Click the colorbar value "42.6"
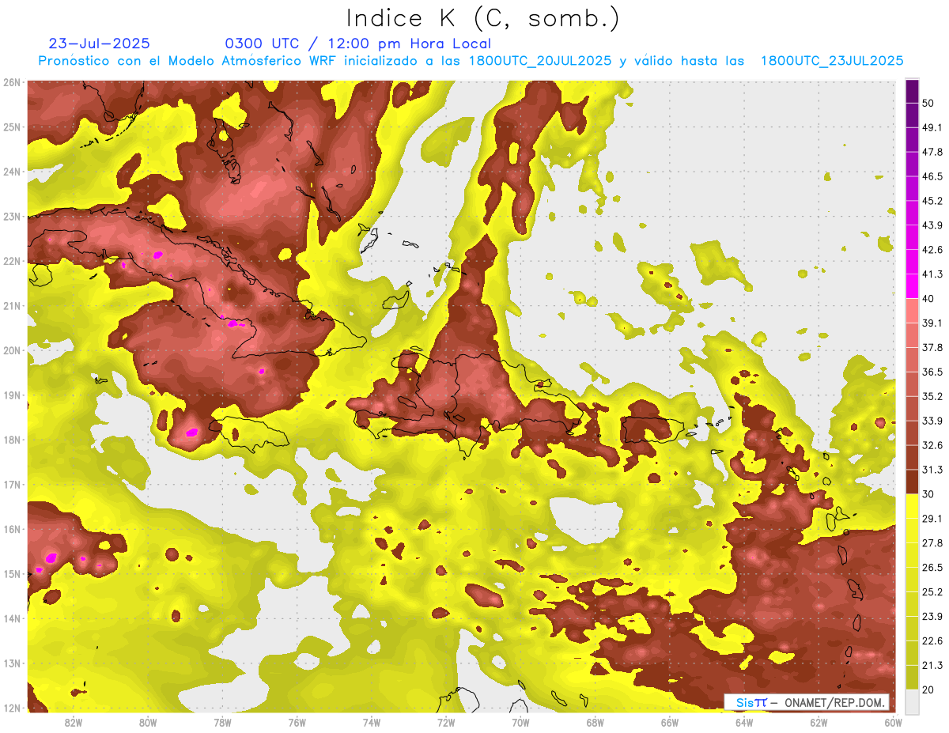 pyautogui.click(x=932, y=250)
